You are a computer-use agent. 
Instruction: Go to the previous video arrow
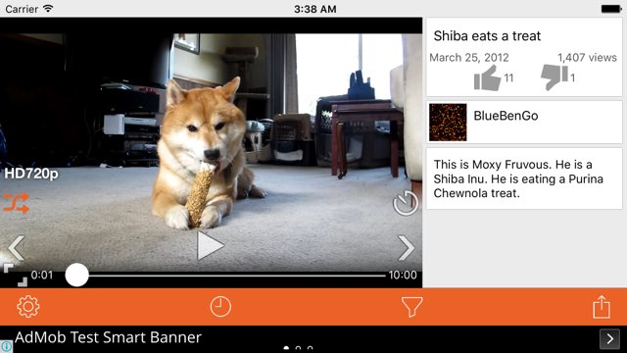click(17, 248)
